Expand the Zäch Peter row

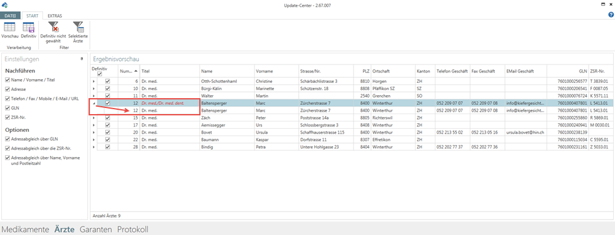click(x=93, y=118)
